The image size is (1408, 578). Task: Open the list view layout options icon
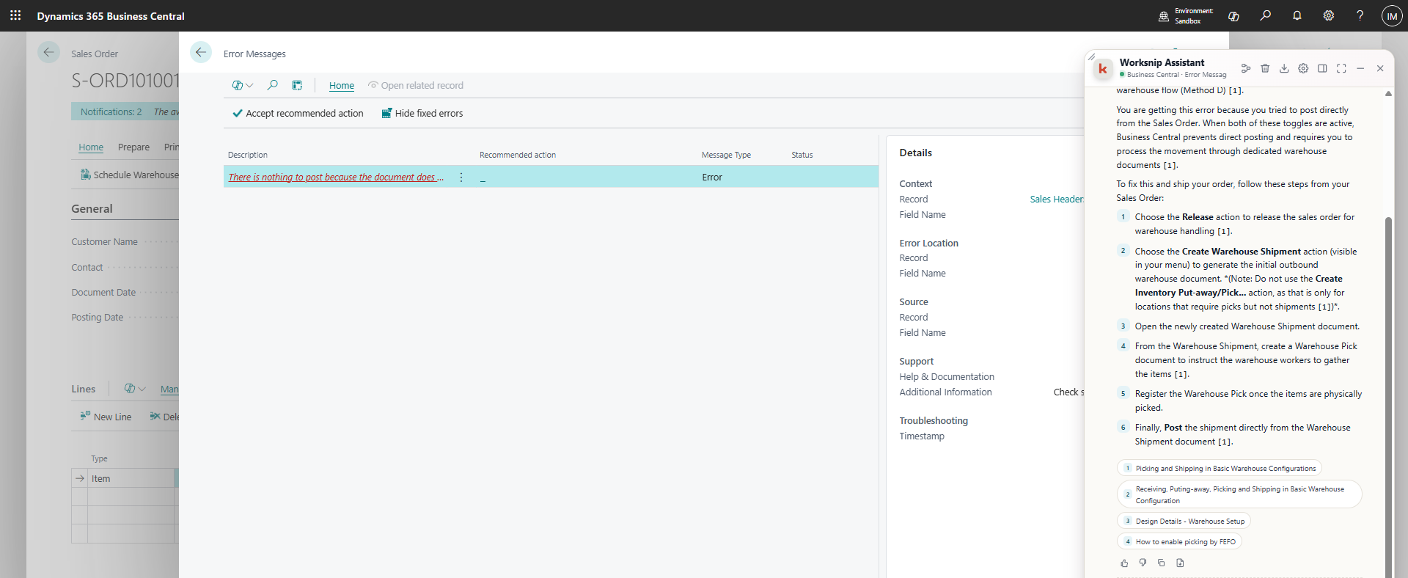[297, 85]
